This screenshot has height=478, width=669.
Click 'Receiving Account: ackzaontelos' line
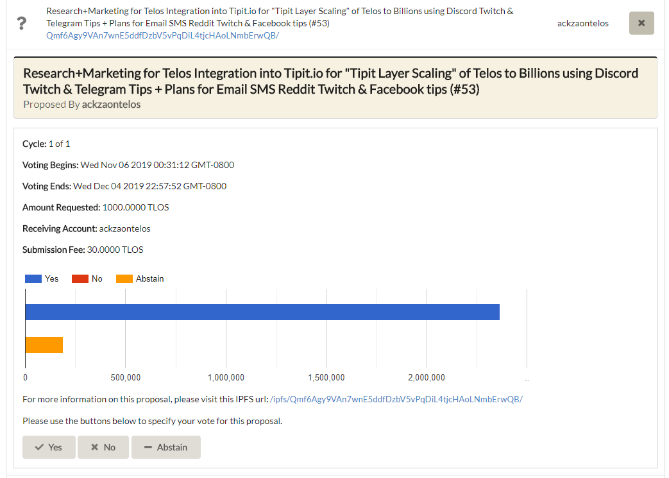(x=86, y=228)
